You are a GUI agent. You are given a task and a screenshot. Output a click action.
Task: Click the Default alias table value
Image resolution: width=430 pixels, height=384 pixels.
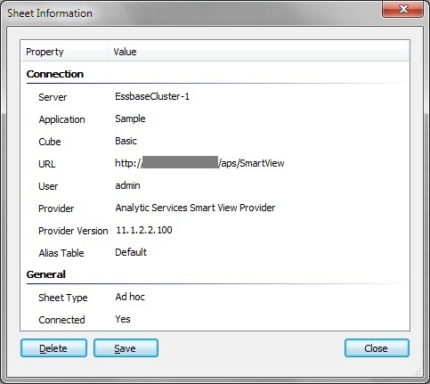(131, 252)
